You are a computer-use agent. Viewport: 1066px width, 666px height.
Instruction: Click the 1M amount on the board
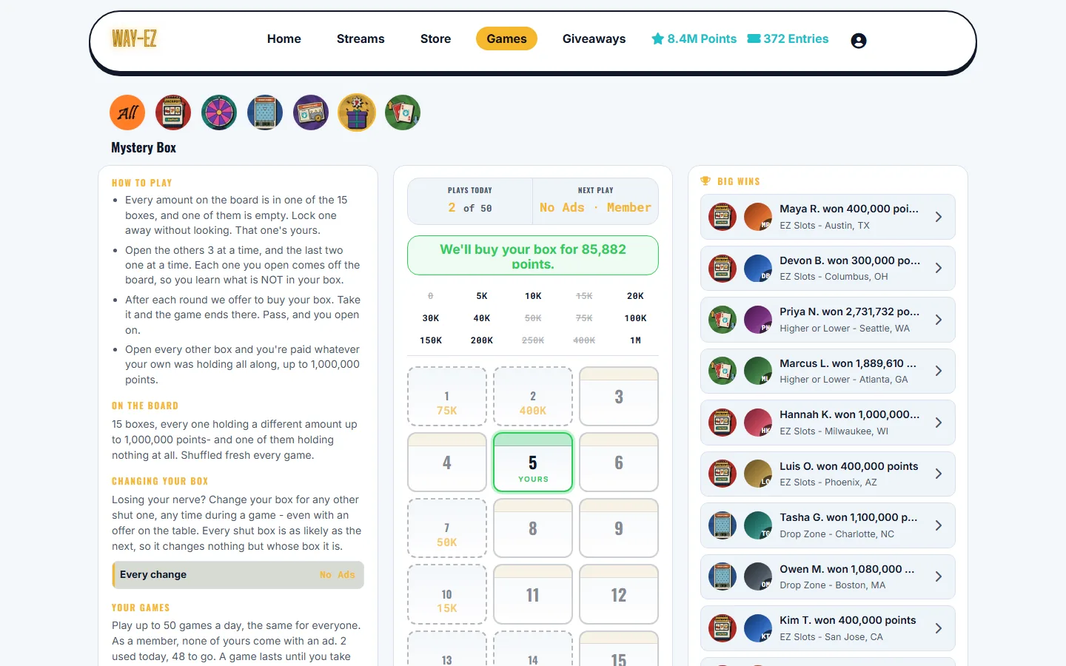[635, 340]
